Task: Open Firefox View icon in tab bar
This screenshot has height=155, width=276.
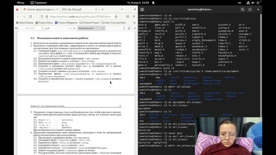Action: pyautogui.click(x=17, y=9)
